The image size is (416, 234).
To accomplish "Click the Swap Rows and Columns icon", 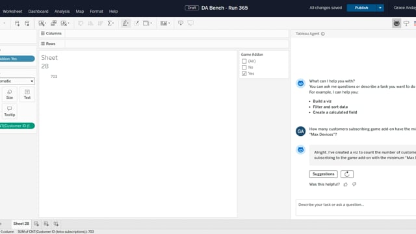I will (x=81, y=23).
